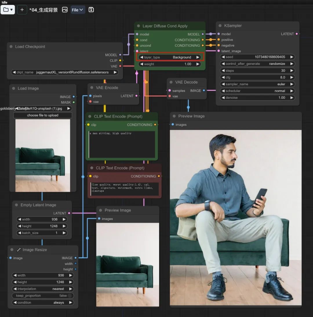Increase steps with right arrow
The image size is (313, 317).
(x=292, y=71)
